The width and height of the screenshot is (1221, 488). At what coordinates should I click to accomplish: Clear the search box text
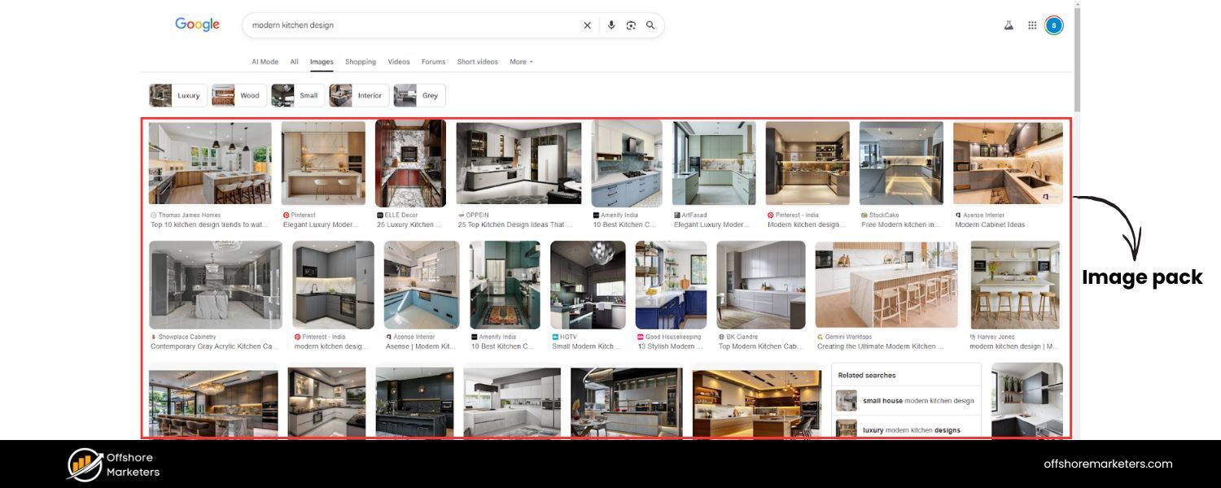pyautogui.click(x=587, y=25)
